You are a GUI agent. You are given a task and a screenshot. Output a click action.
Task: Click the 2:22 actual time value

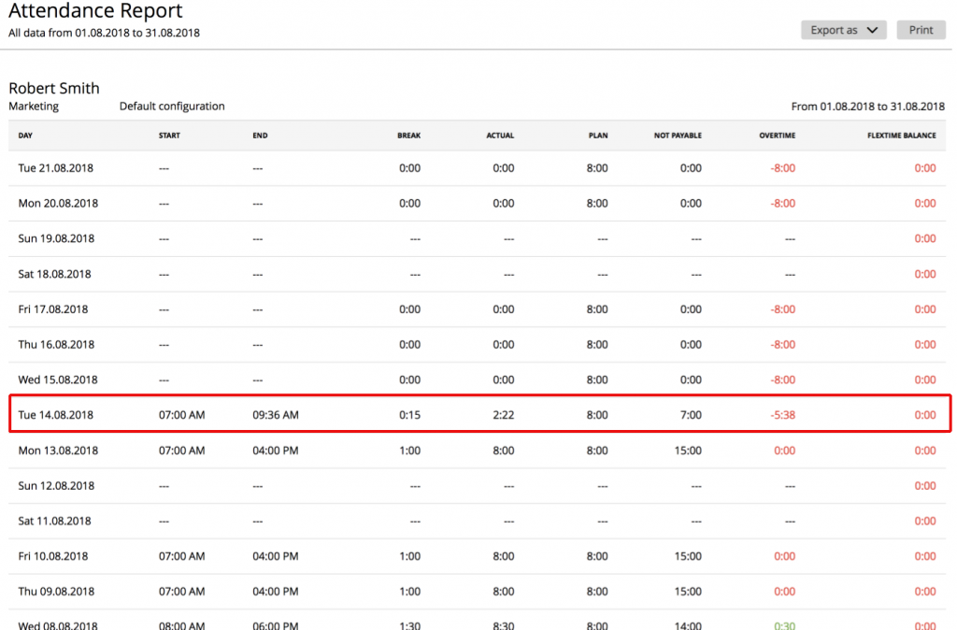pos(504,415)
